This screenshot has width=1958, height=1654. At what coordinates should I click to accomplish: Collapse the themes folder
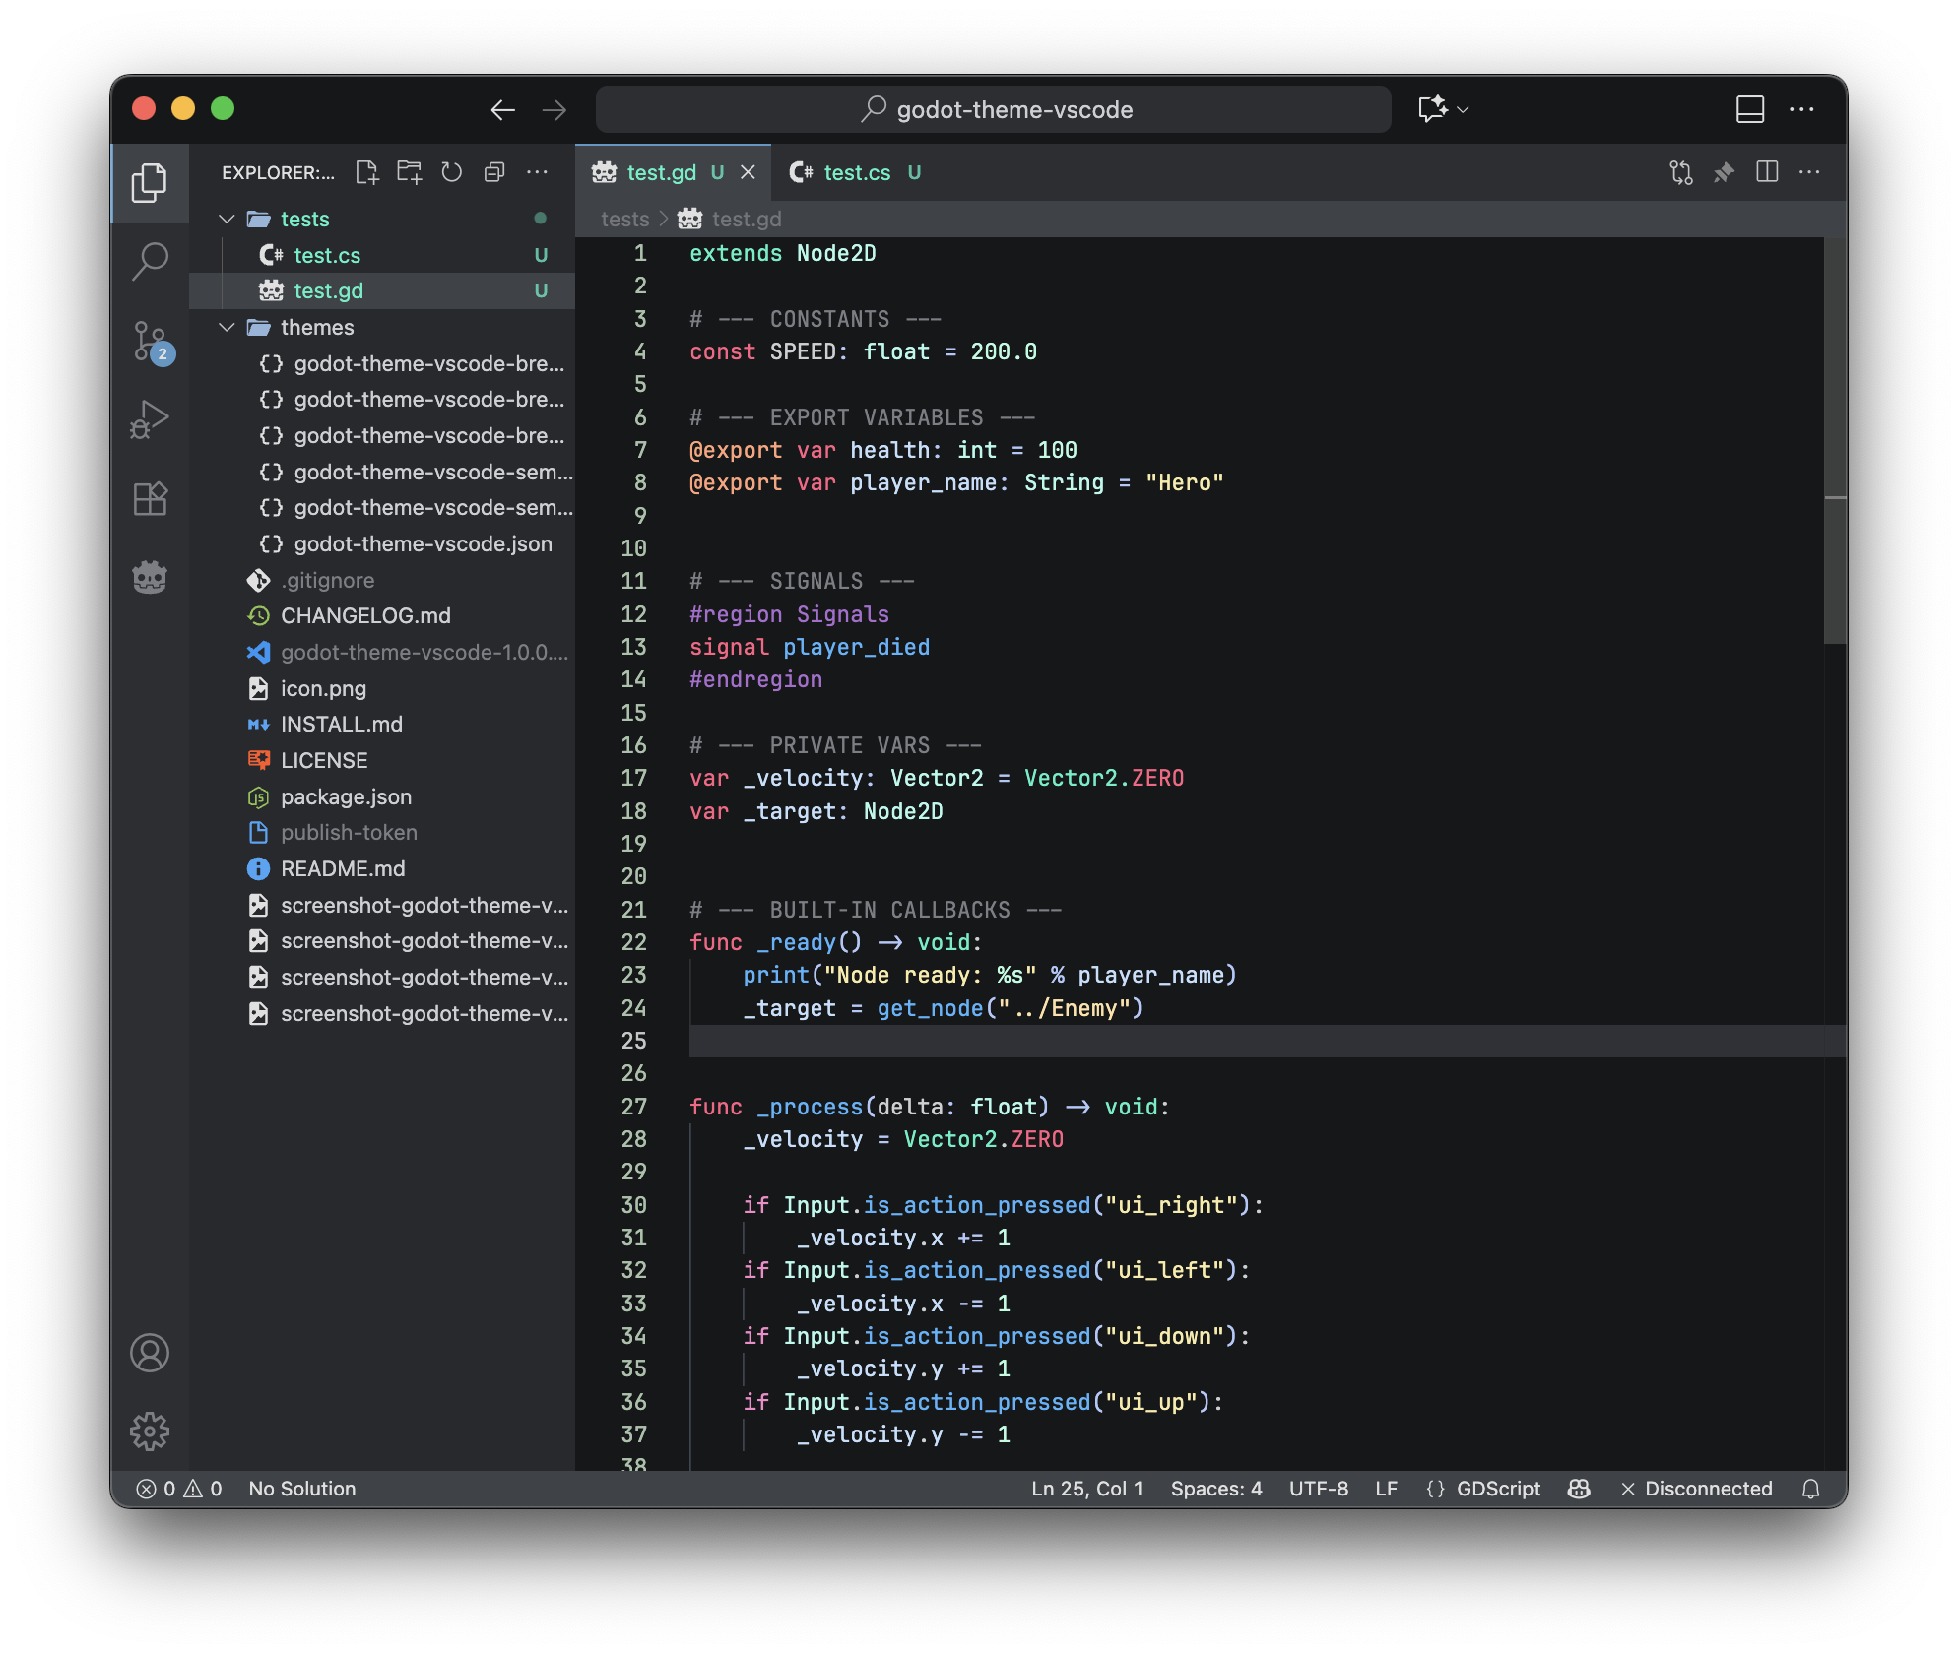(228, 327)
